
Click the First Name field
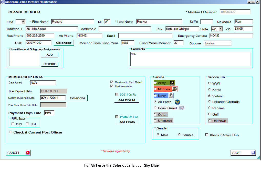(72, 22)
